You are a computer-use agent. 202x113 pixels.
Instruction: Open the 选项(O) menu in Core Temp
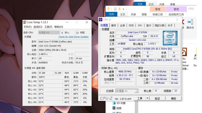[x=38, y=27]
